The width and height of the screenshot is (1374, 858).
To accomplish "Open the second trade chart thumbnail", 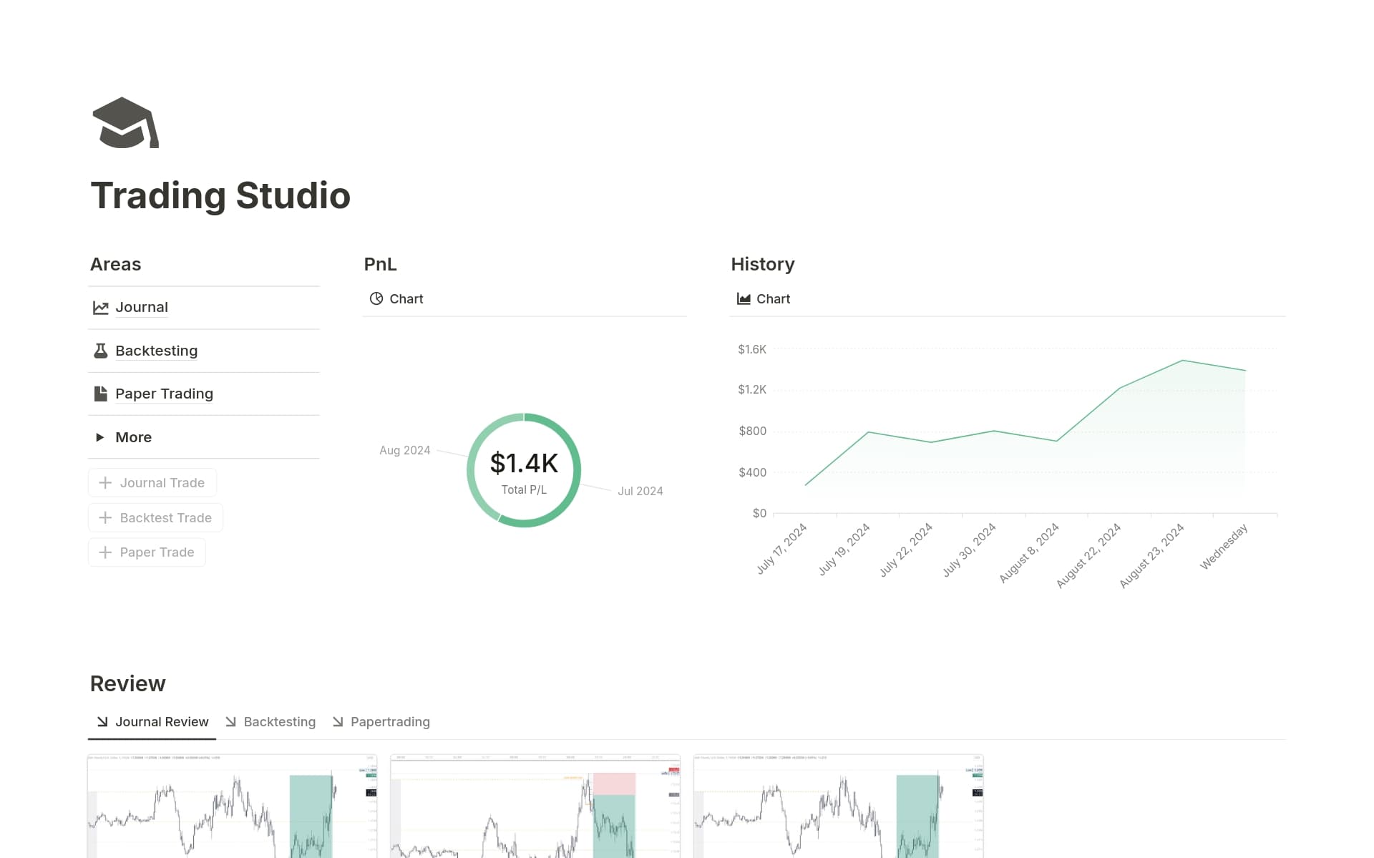I will pyautogui.click(x=535, y=806).
